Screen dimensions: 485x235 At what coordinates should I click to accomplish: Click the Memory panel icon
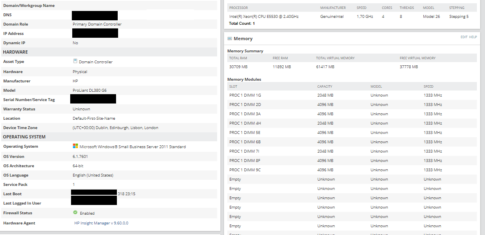(230, 39)
